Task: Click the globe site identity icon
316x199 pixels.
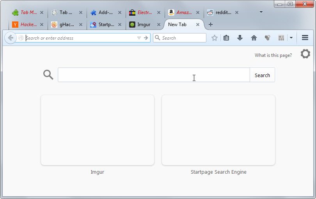Action: [21, 38]
